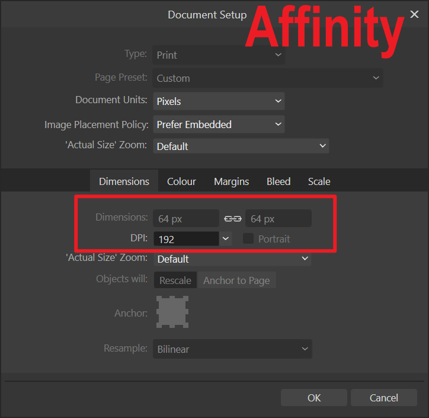This screenshot has width=429, height=418.
Task: Open 'Actual Size' Zoom dropdown under DPI
Action: (x=232, y=259)
